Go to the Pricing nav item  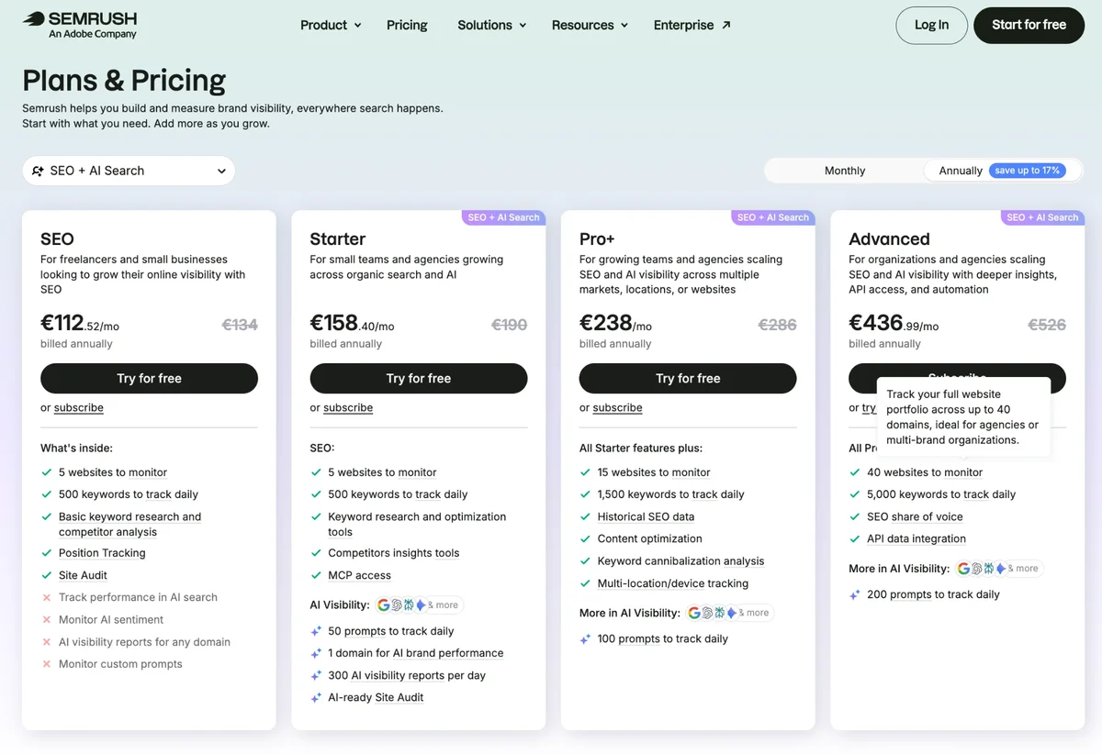coord(407,25)
